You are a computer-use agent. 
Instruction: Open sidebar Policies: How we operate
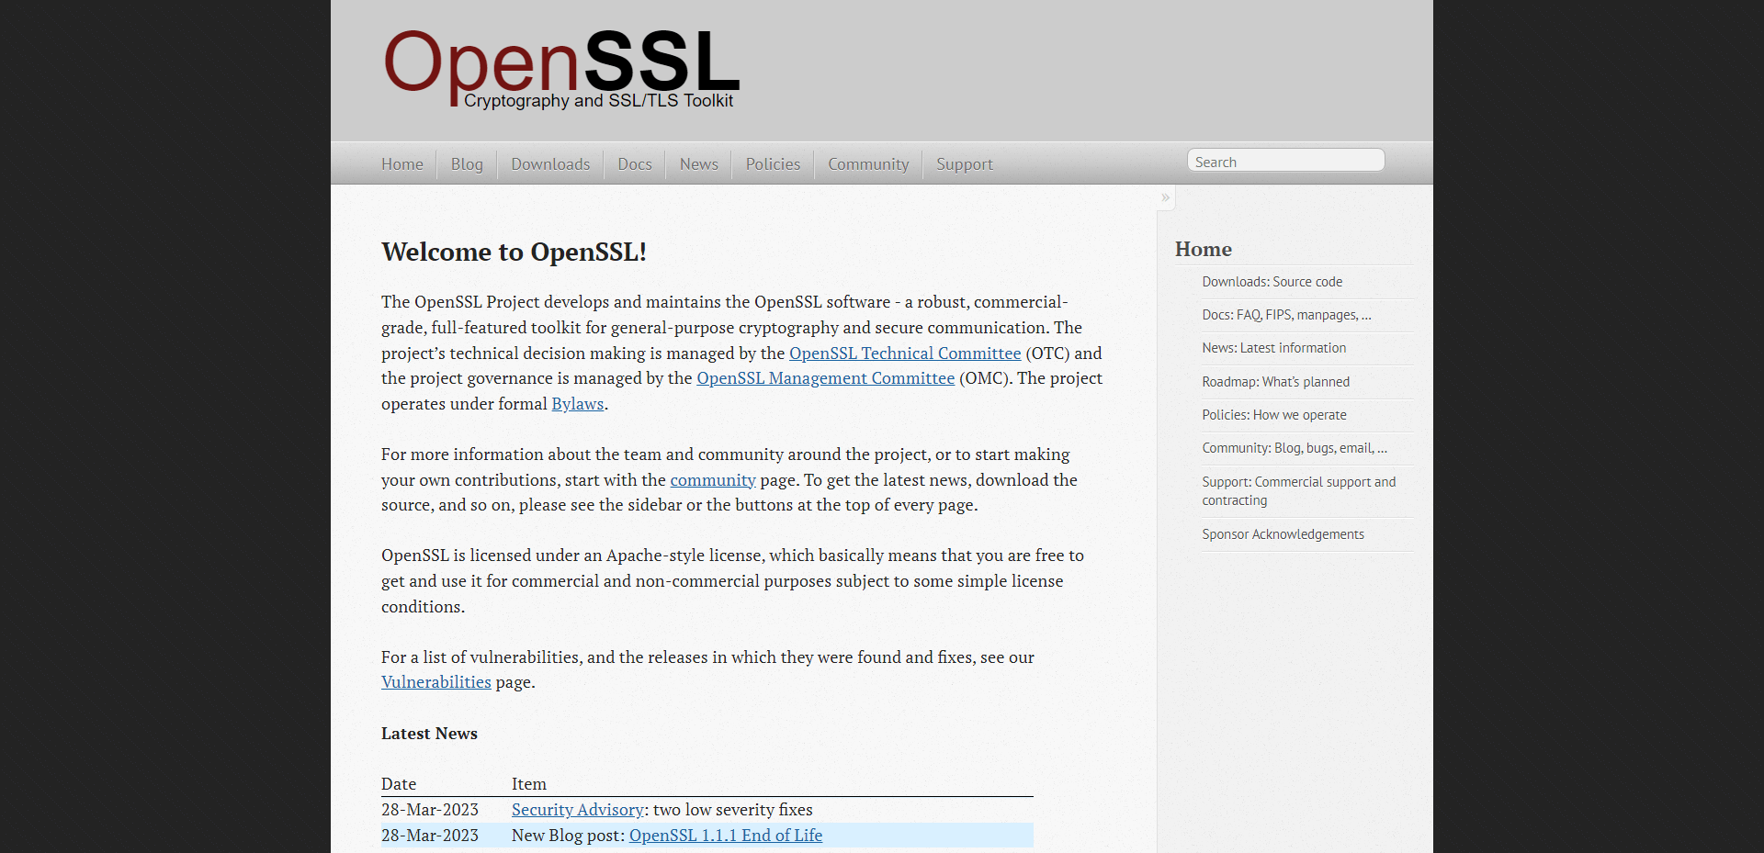(x=1274, y=415)
